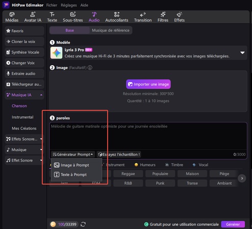This screenshot has width=252, height=229.
Task: Open the Sous-titres panel
Action: (73, 17)
